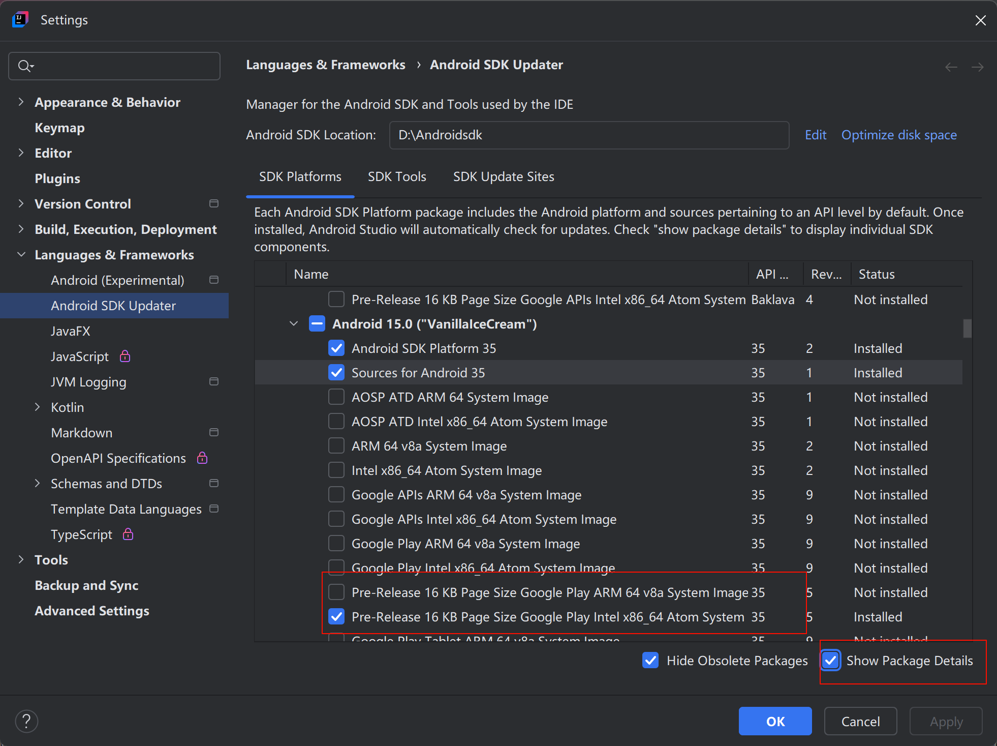
Task: Click the help question mark icon
Action: click(x=26, y=721)
